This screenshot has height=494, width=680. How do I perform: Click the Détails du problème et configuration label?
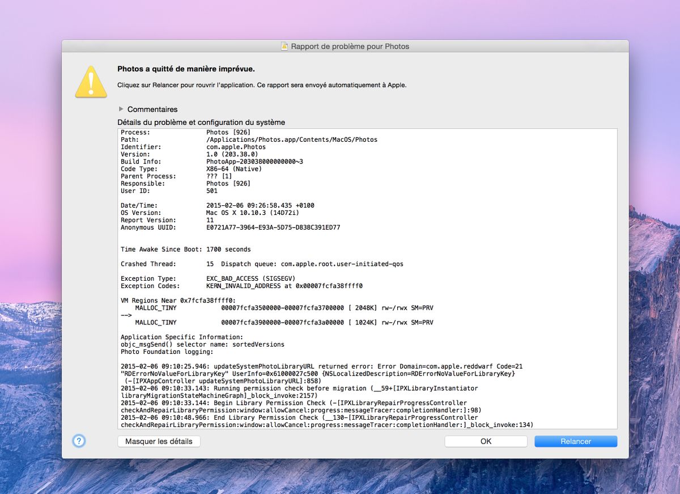[201, 122]
